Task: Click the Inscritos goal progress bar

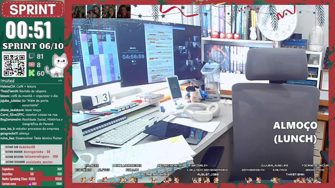Action: (x=32, y=174)
